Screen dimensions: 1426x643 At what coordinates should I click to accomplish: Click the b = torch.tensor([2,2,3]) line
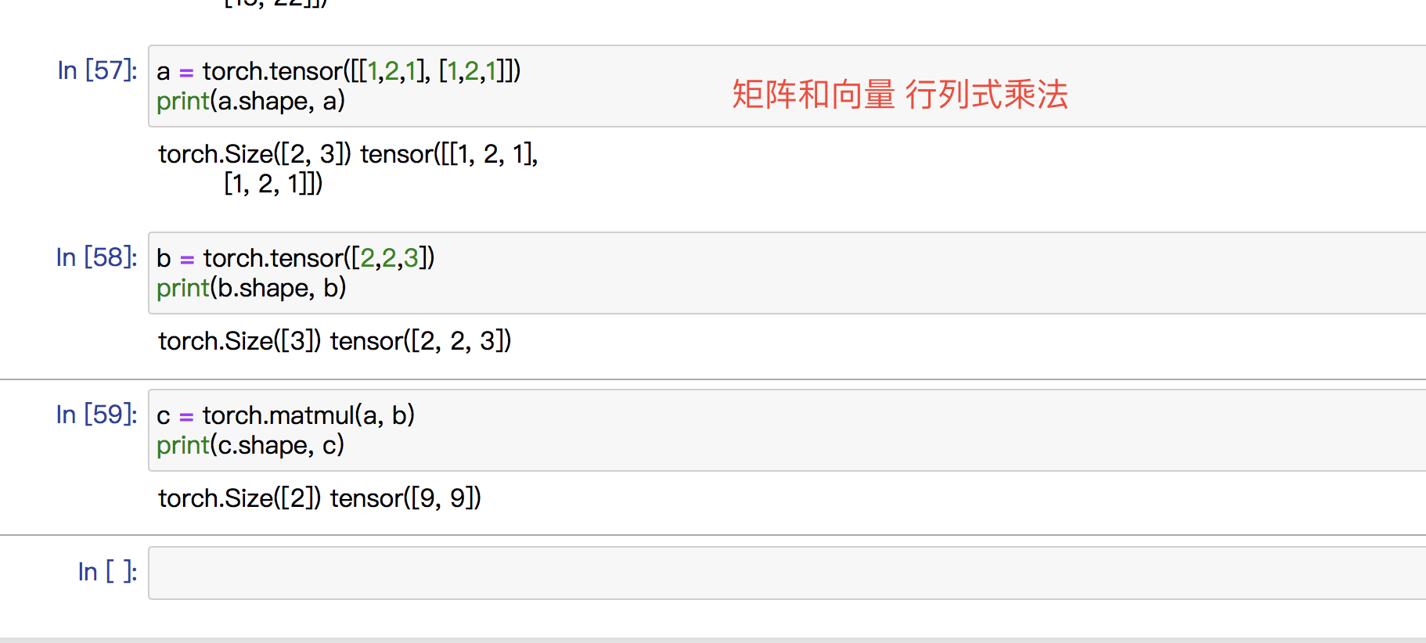(295, 258)
